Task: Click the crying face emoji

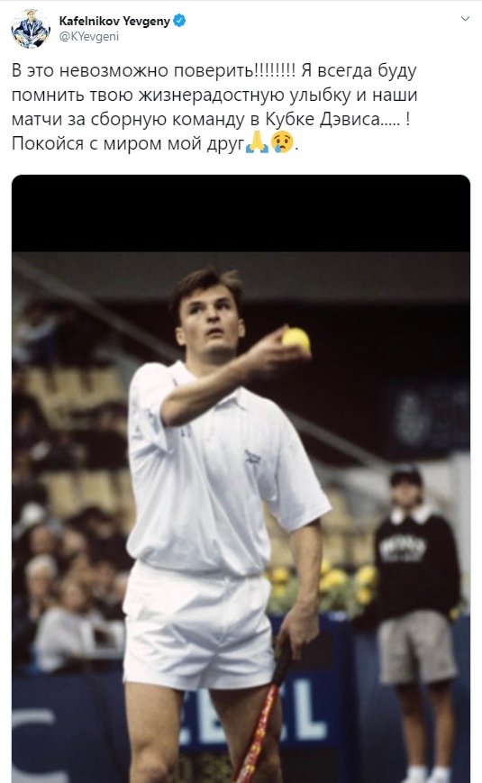Action: coord(282,143)
